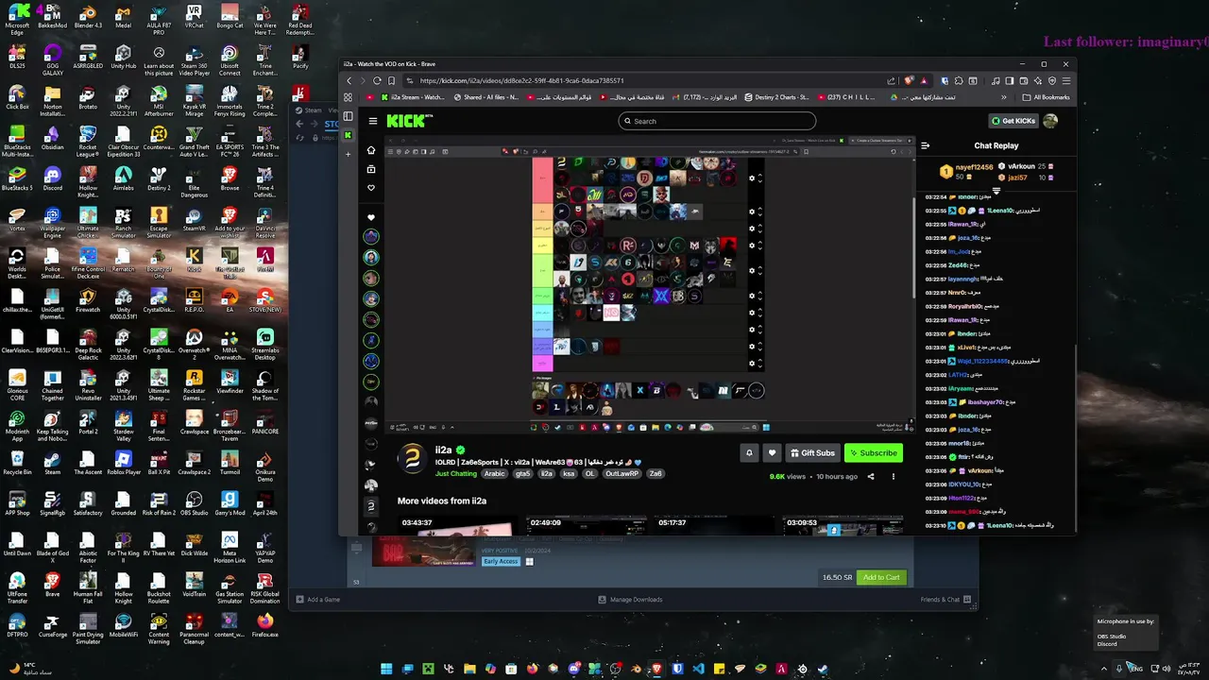The width and height of the screenshot is (1209, 680).
Task: Open the OBS Studio desktop shortcut
Action: (x=194, y=505)
